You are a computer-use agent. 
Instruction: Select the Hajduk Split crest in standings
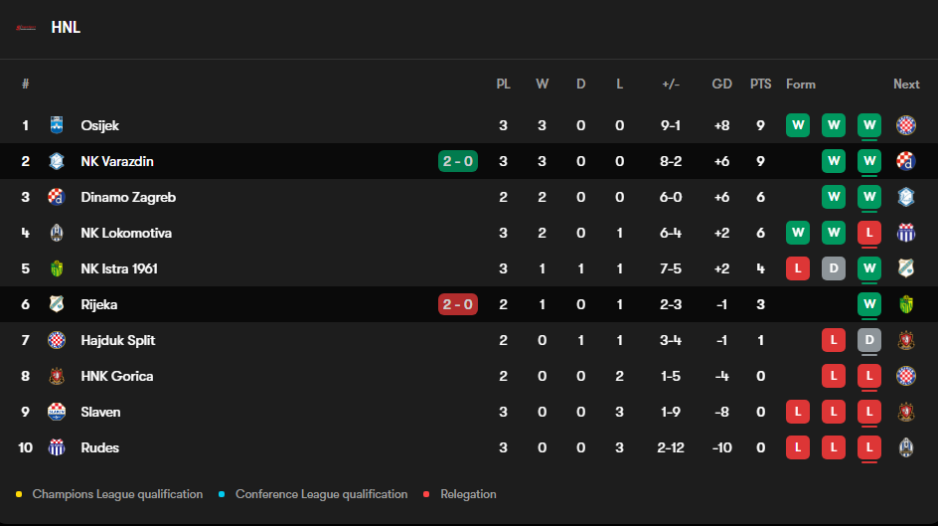57,340
